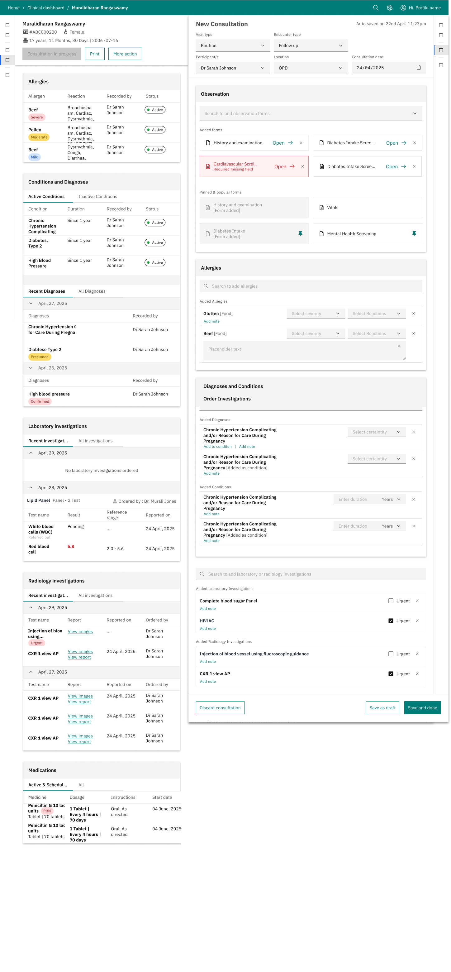Open the History and examination form arrow
Viewport: 451px width, 972px height.
[290, 143]
